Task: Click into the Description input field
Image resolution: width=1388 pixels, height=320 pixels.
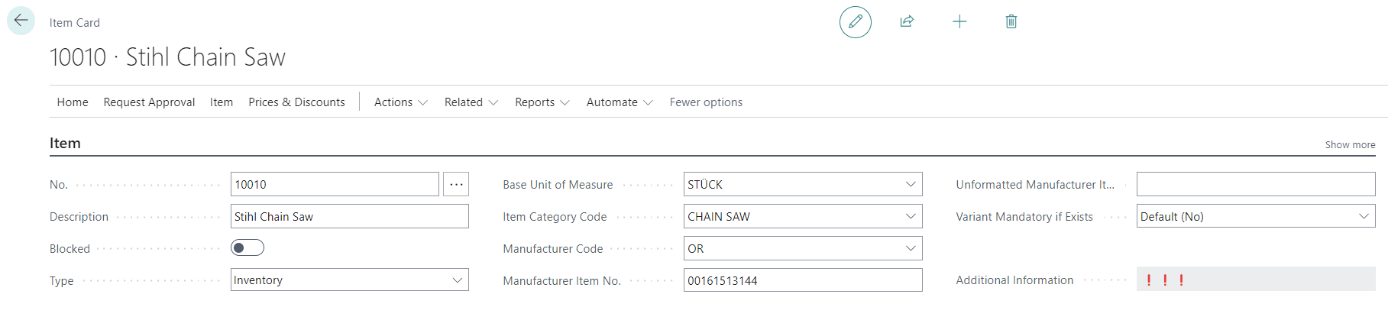Action: pos(349,216)
